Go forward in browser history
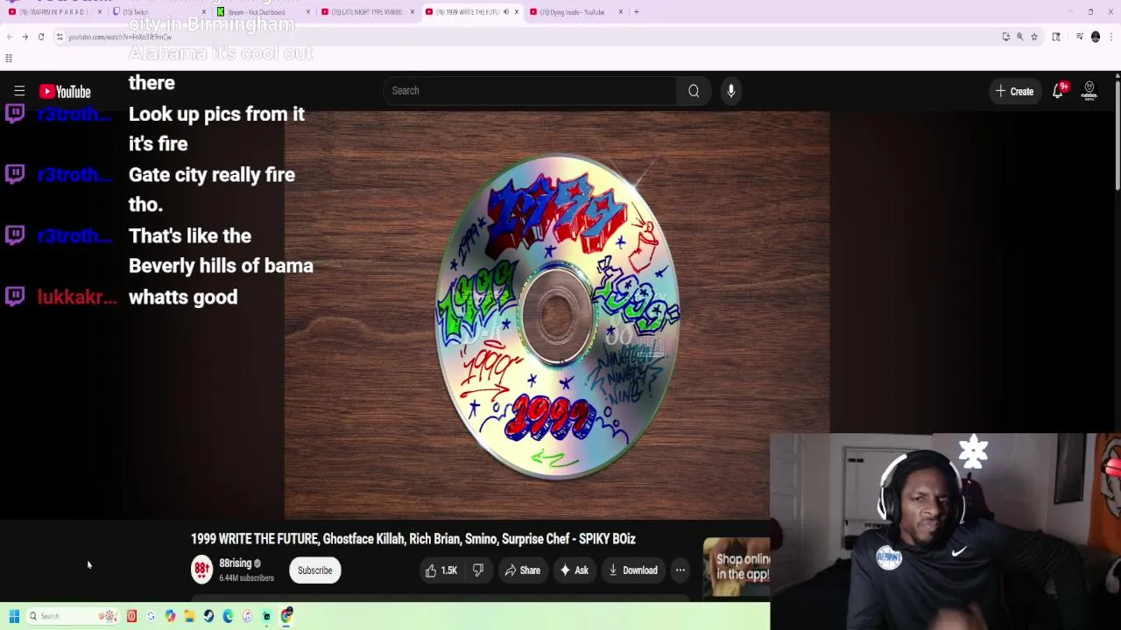 [x=25, y=37]
